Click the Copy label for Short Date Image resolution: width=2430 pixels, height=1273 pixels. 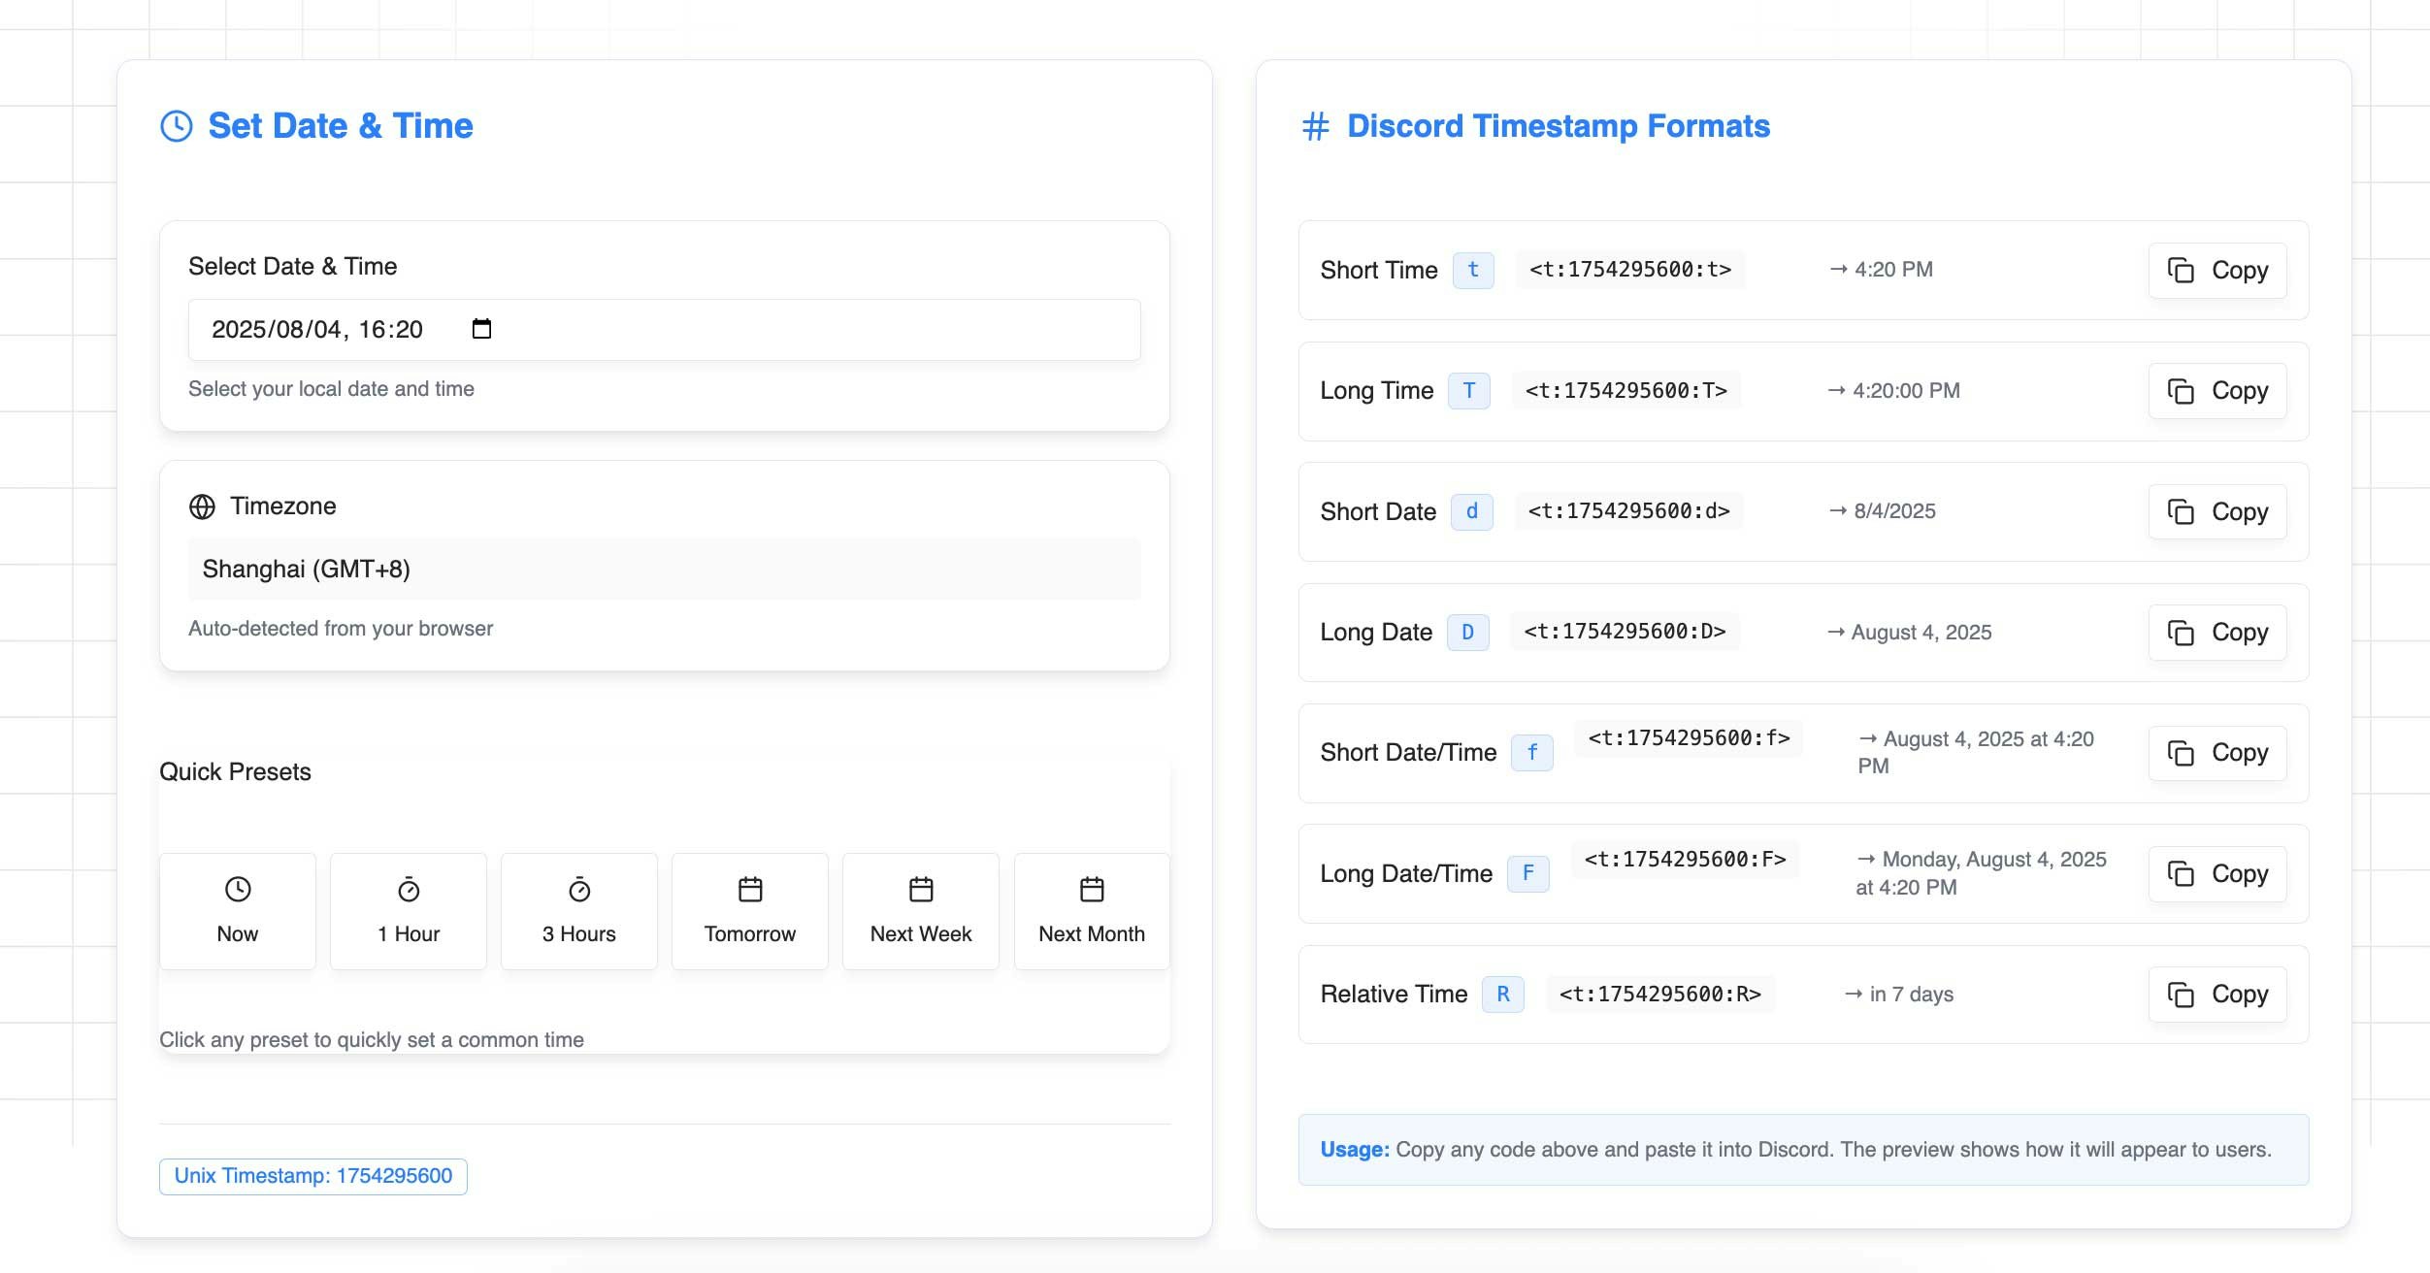click(x=2240, y=511)
